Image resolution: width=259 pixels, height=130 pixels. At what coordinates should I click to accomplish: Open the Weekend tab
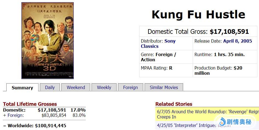click(76, 87)
